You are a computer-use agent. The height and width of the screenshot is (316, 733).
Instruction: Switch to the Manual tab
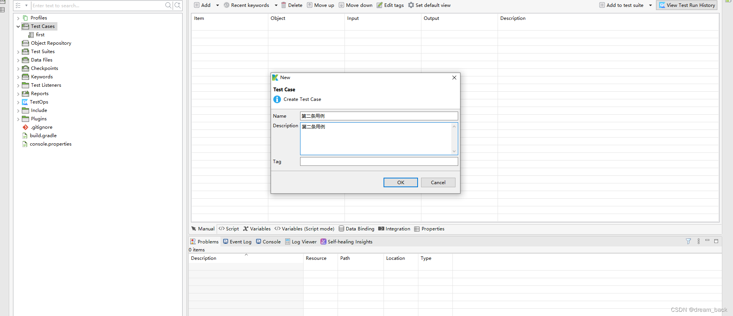tap(203, 229)
